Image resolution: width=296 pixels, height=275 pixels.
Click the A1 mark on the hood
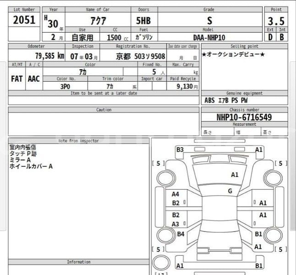(235, 175)
